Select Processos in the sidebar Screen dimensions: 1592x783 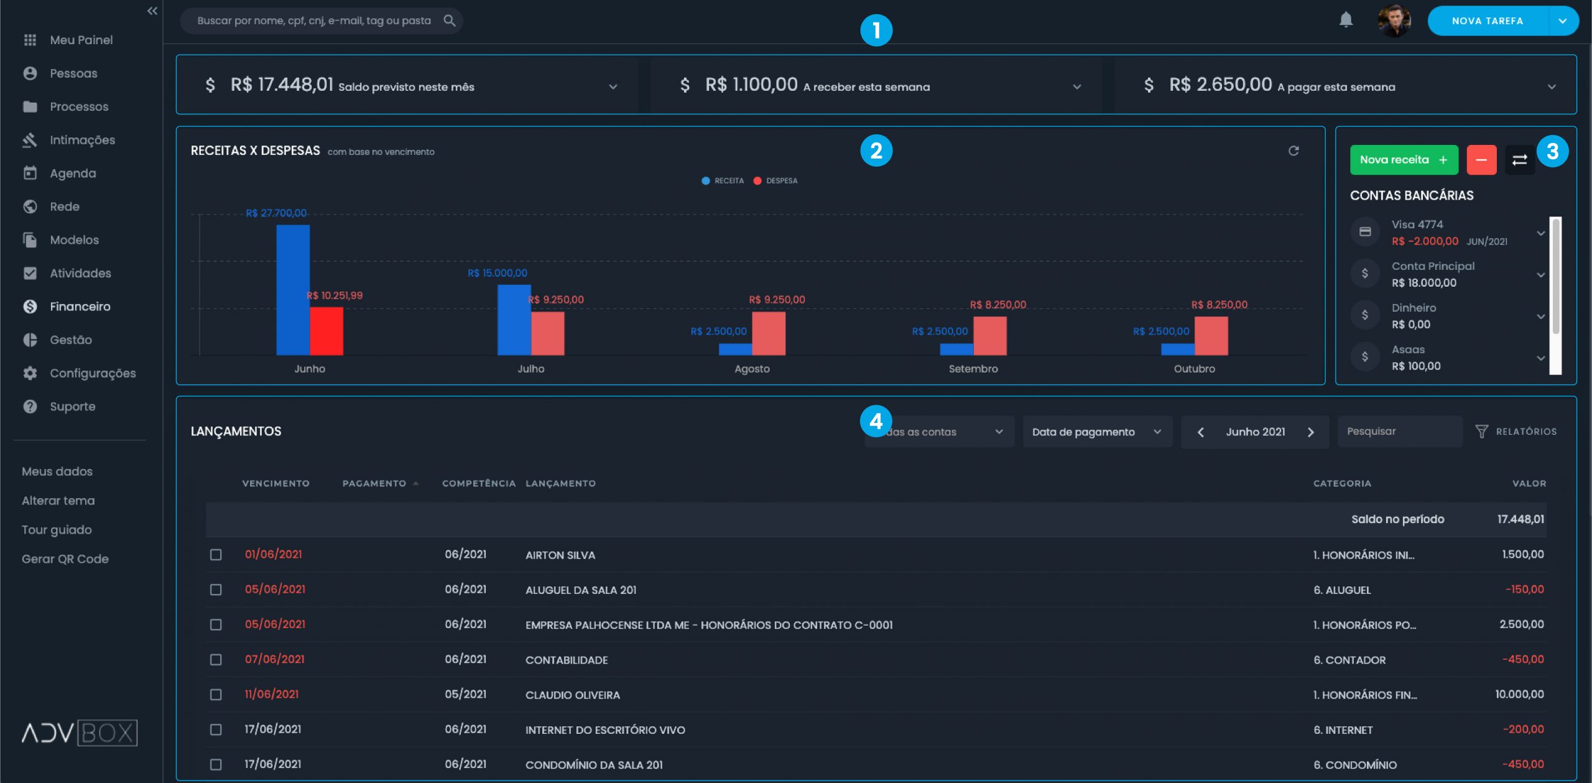pyautogui.click(x=78, y=106)
